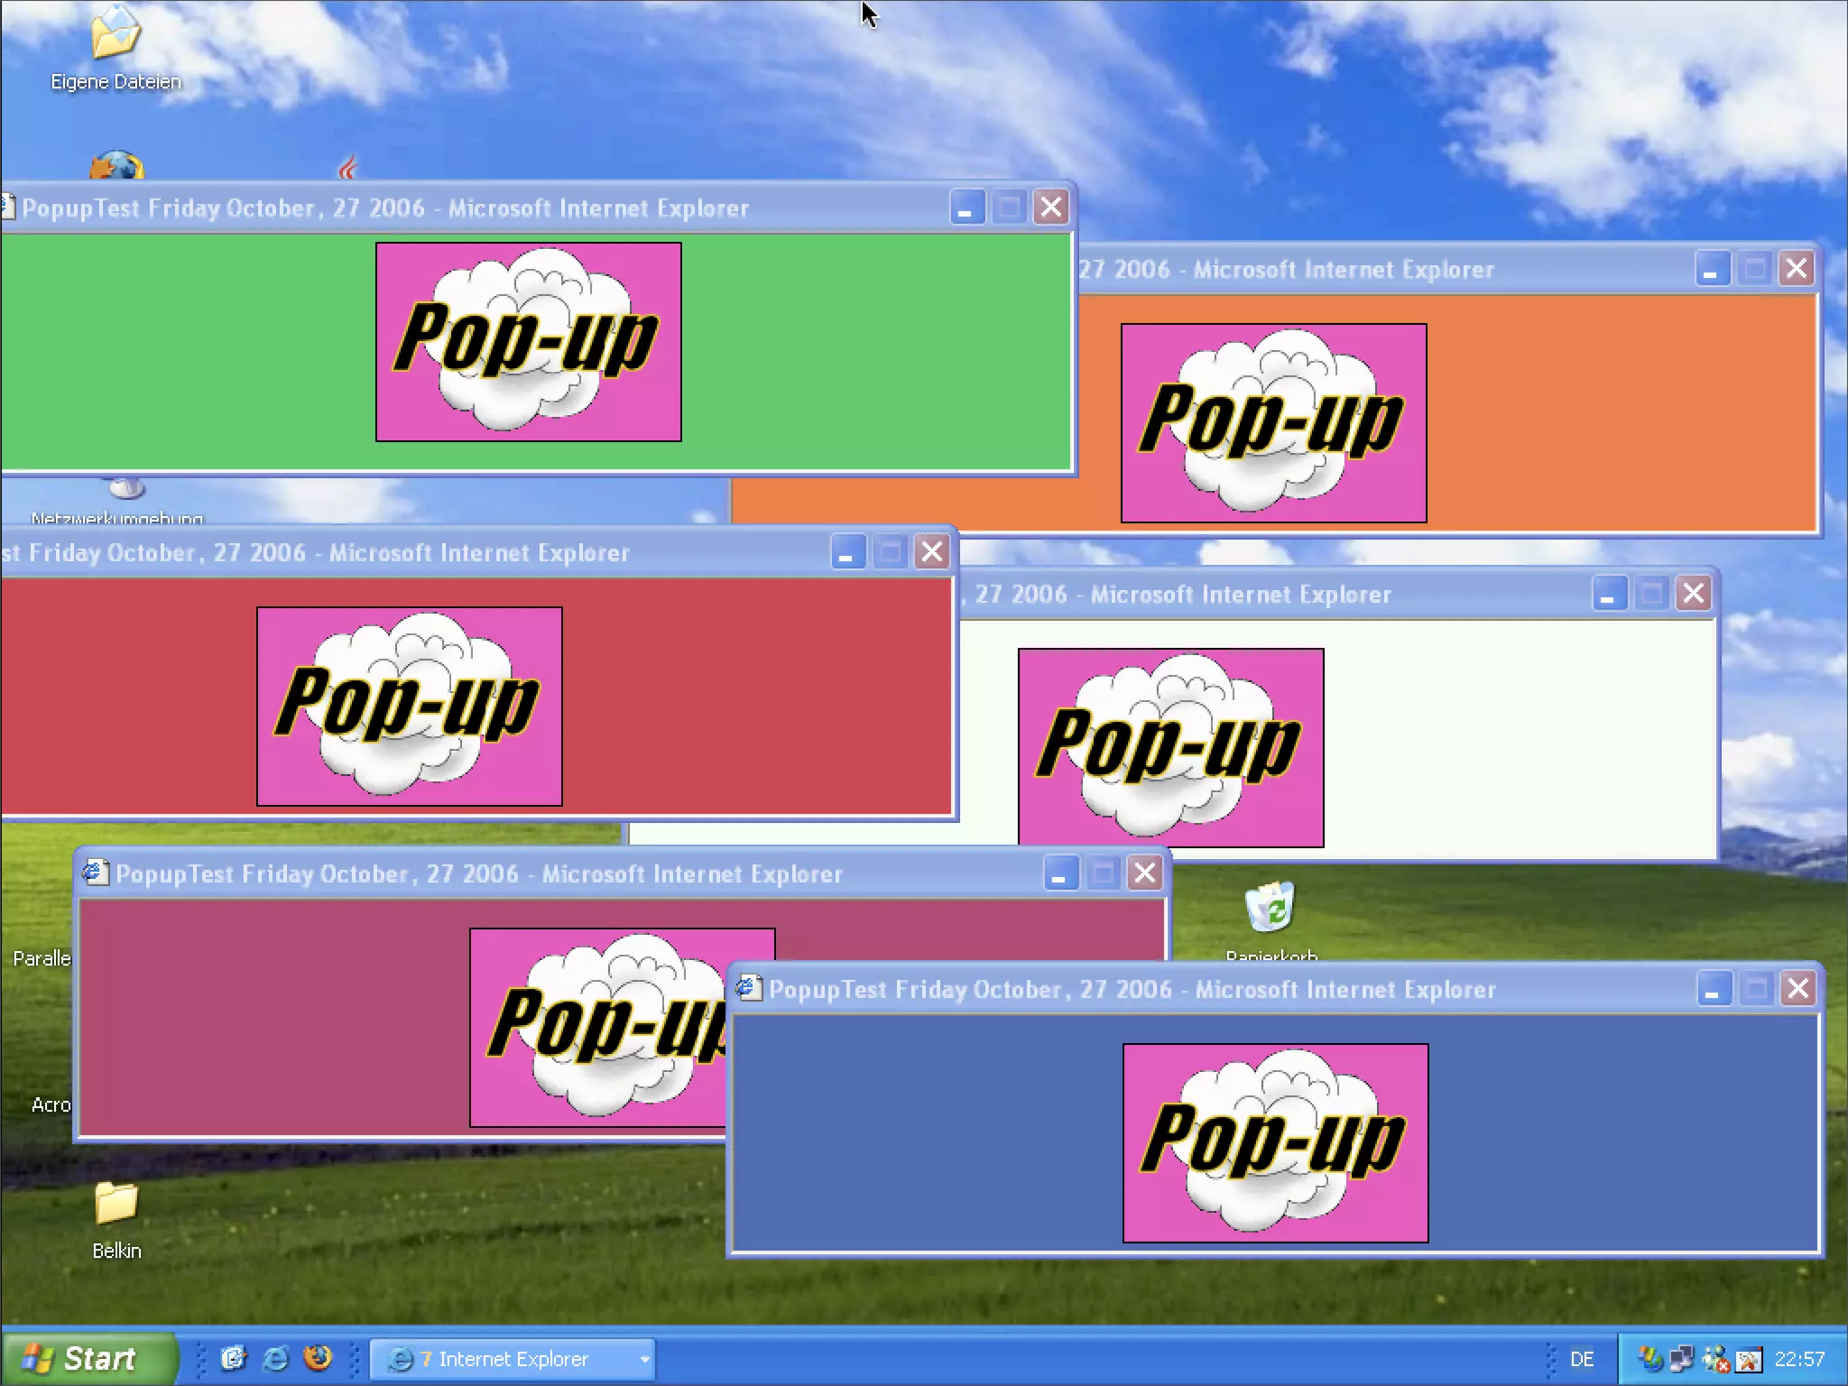Minimize the blue PopupTest window

(1714, 989)
